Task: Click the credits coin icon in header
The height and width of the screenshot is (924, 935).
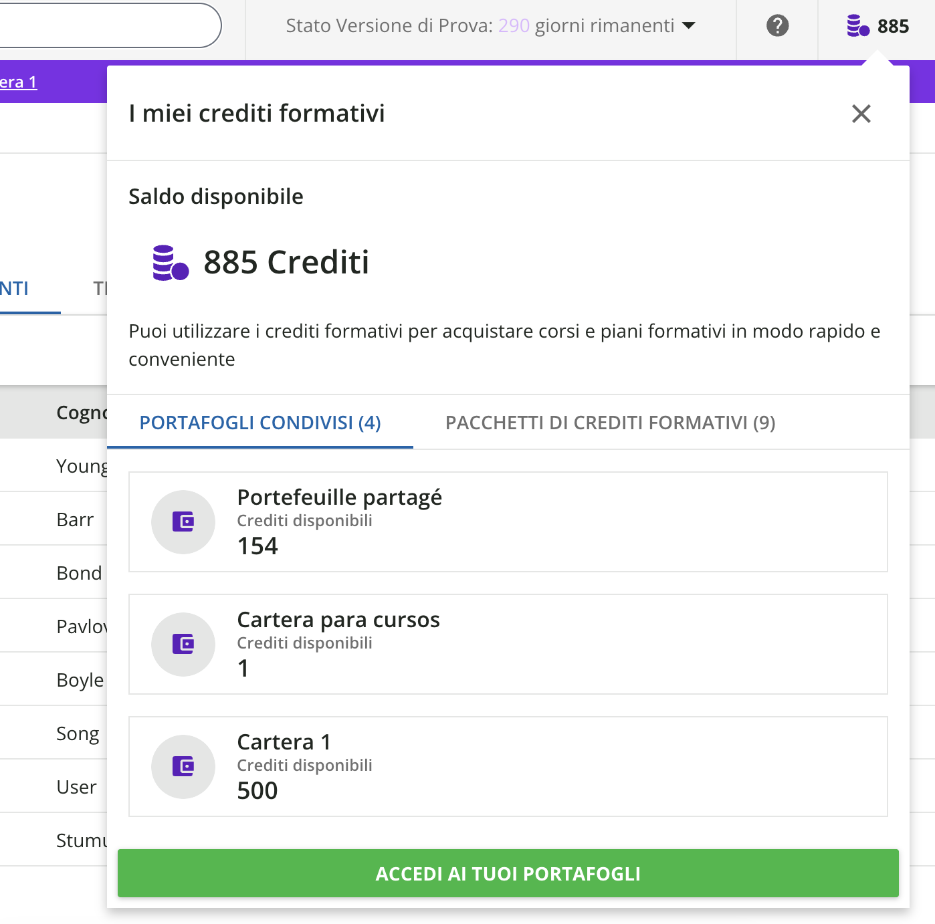Action: point(857,26)
